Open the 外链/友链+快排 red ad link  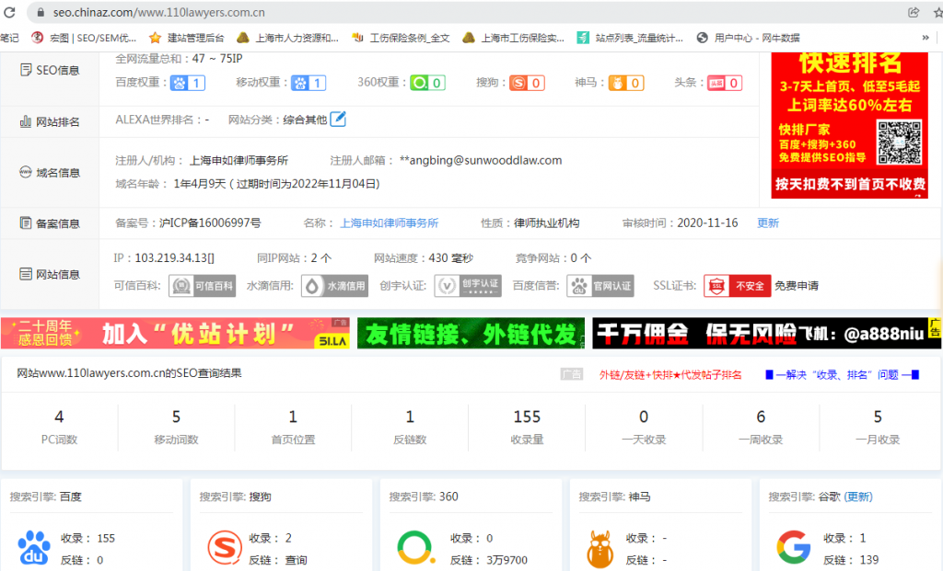(670, 374)
